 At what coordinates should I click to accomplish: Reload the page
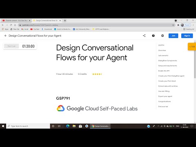click(x=11, y=25)
